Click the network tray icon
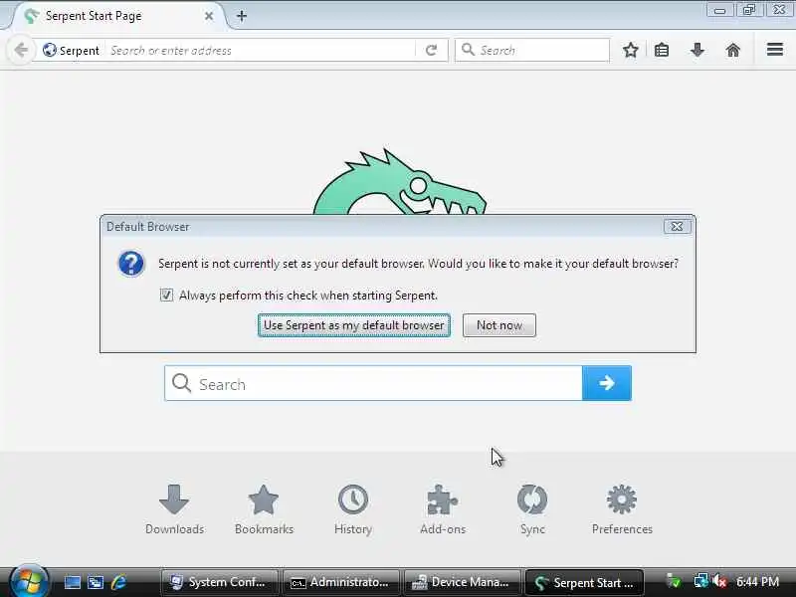 (x=700, y=581)
